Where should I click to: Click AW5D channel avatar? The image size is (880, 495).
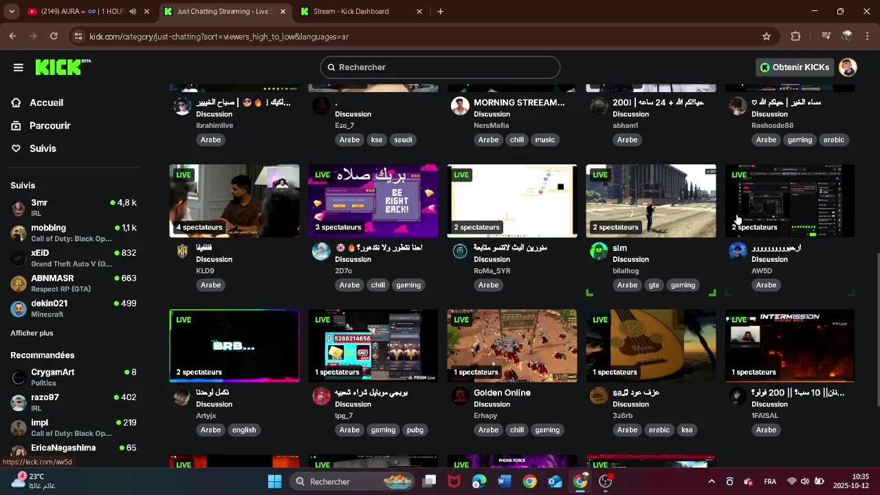pyautogui.click(x=738, y=251)
